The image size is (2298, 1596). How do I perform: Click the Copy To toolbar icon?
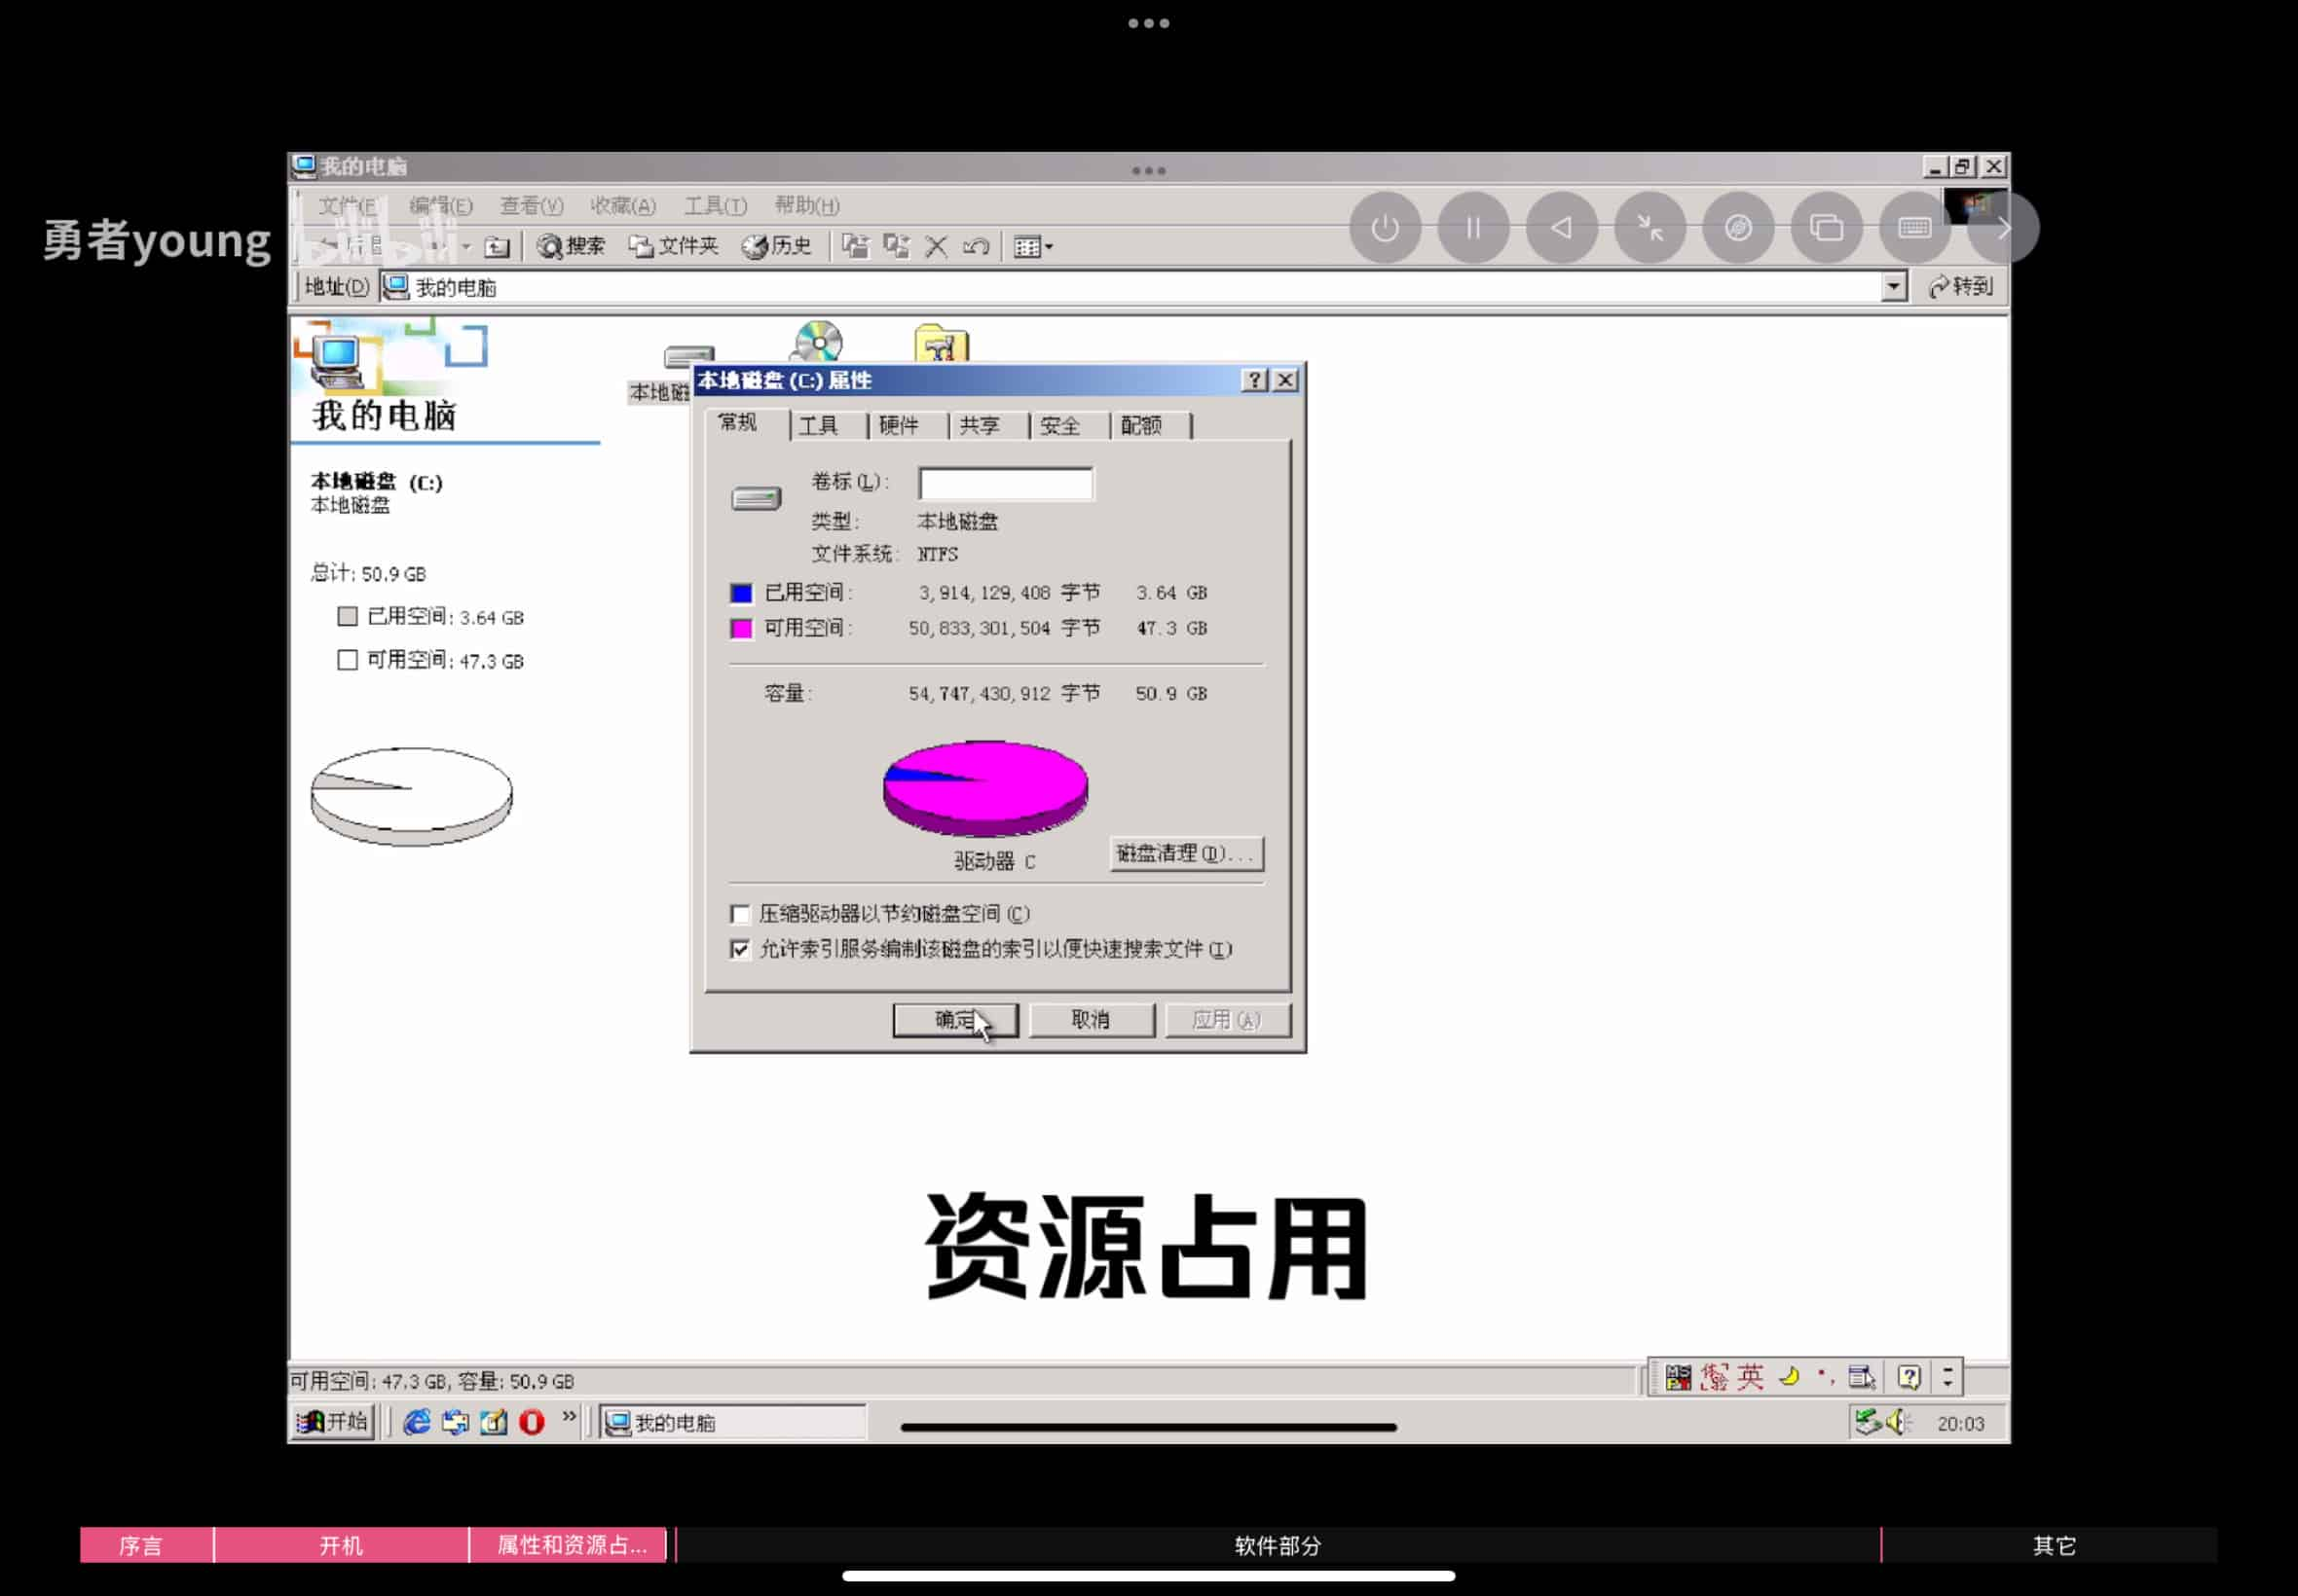click(897, 246)
